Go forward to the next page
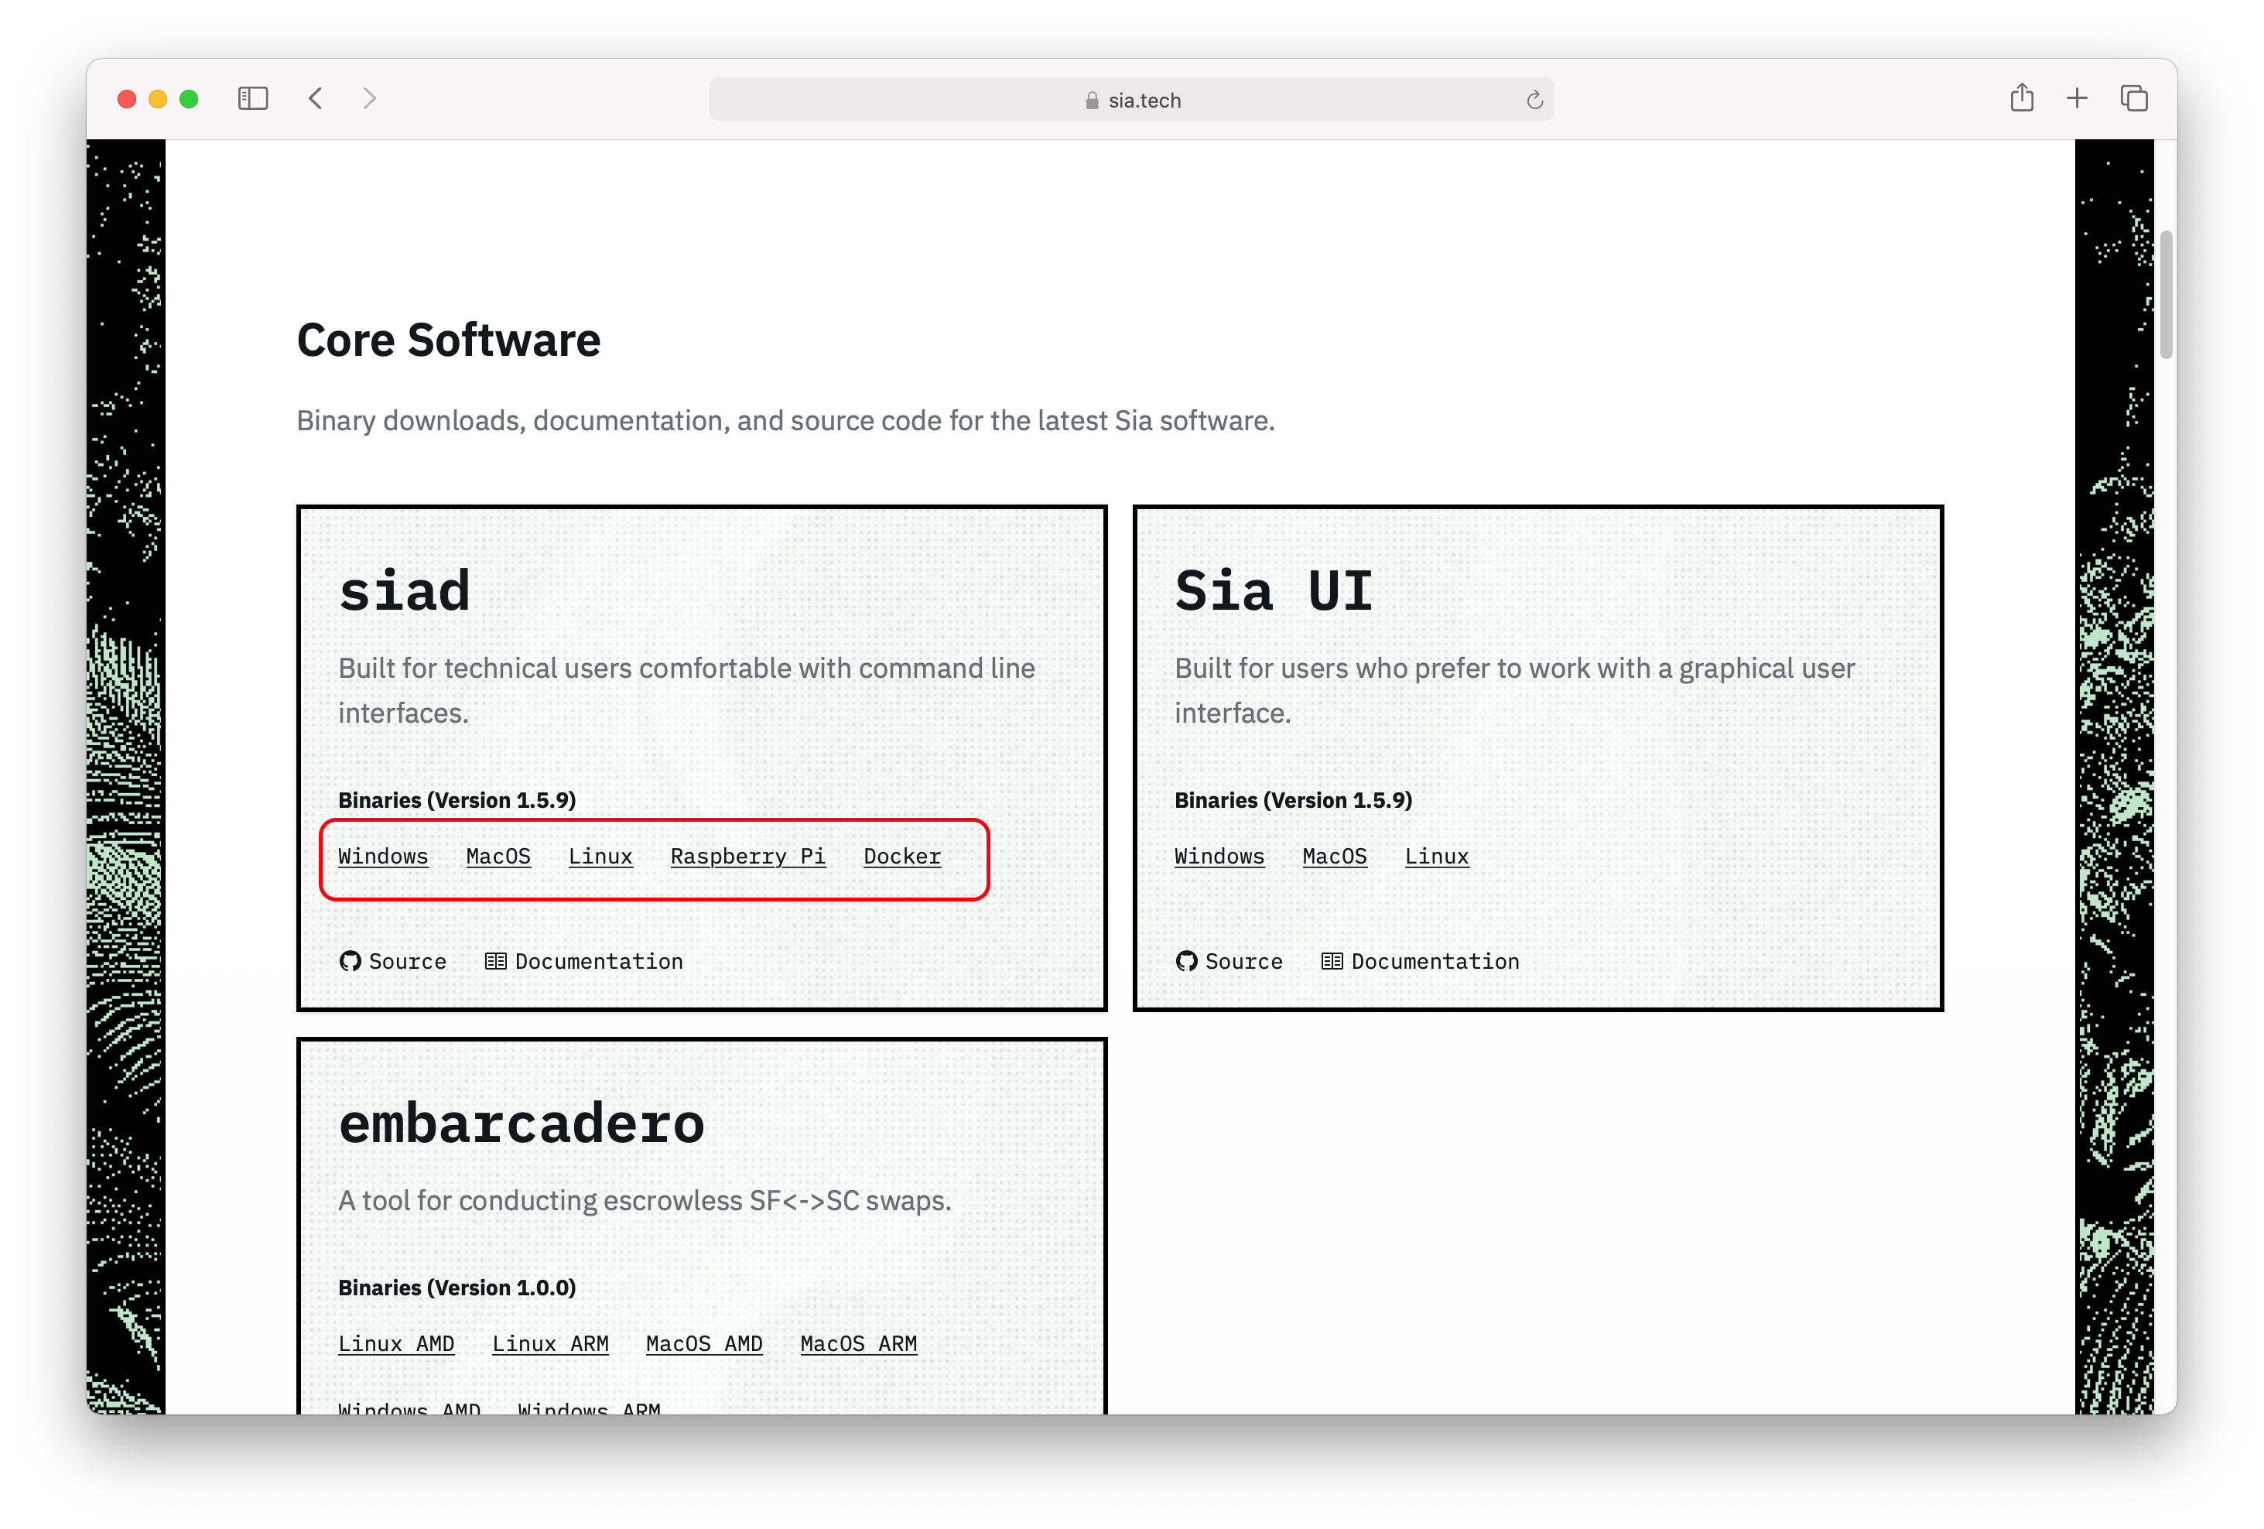 click(369, 98)
